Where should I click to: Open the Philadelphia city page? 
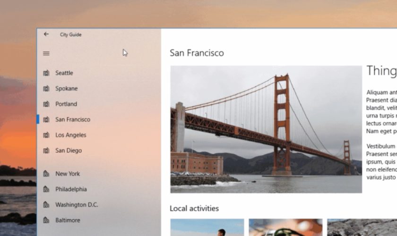click(x=99, y=189)
